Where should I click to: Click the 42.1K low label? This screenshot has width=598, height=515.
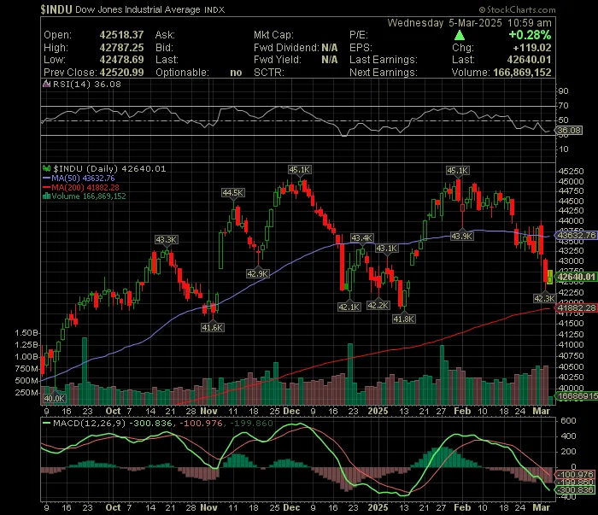(x=349, y=307)
